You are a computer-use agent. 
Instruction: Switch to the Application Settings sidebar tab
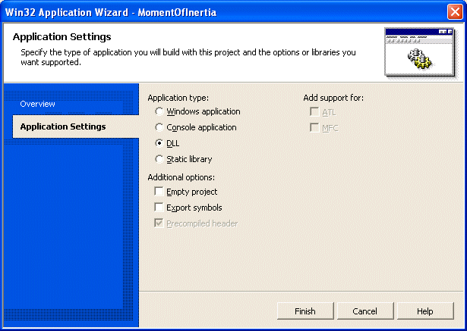(76, 126)
